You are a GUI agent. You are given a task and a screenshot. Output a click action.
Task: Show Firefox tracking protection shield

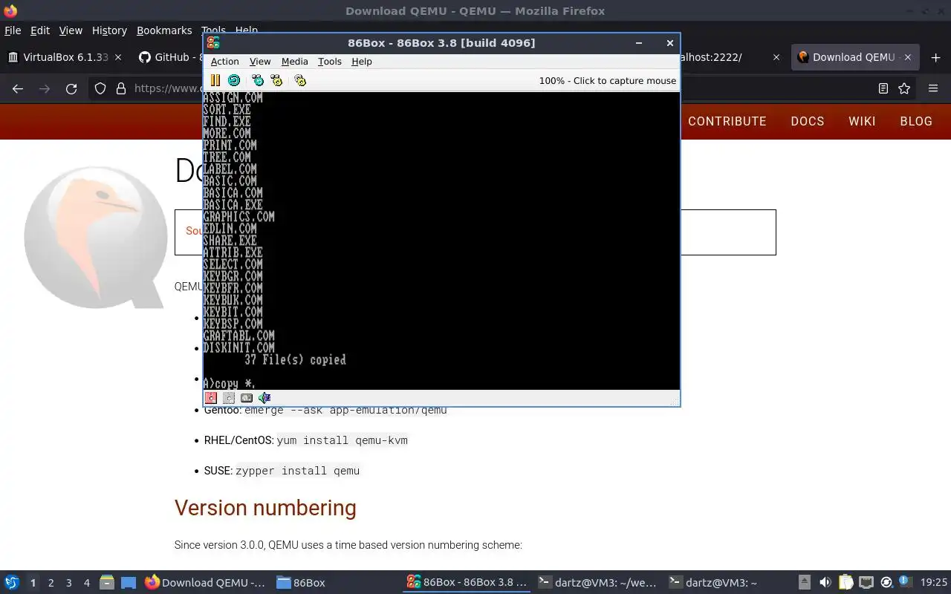[x=100, y=88]
